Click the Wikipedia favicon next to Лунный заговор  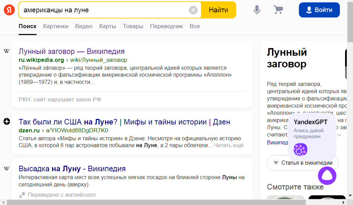pos(7,51)
